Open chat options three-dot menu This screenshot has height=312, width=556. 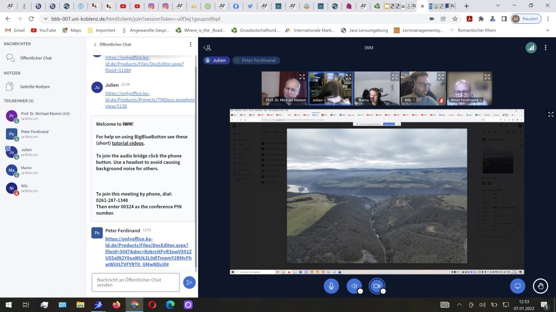tap(191, 44)
